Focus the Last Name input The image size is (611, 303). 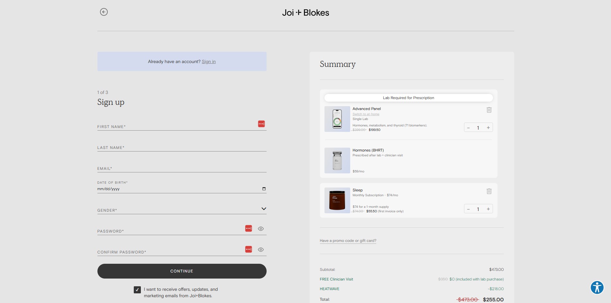point(182,146)
